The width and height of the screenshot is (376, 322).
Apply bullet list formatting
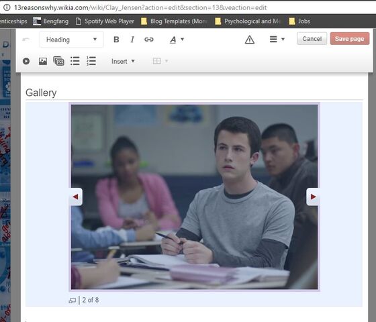pyautogui.click(x=75, y=61)
